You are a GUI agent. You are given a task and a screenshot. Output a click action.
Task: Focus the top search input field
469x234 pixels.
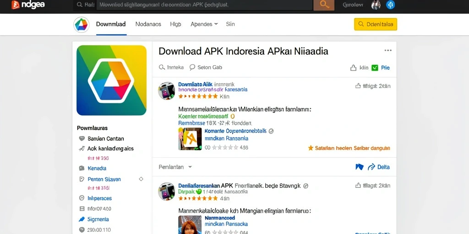[x=205, y=5]
